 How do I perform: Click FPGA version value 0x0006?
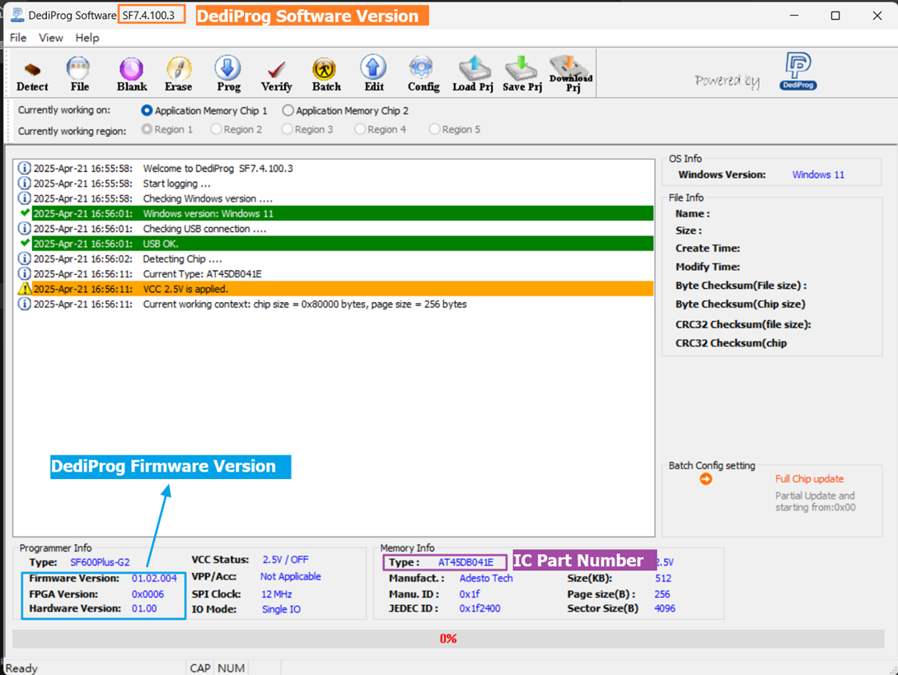(147, 594)
